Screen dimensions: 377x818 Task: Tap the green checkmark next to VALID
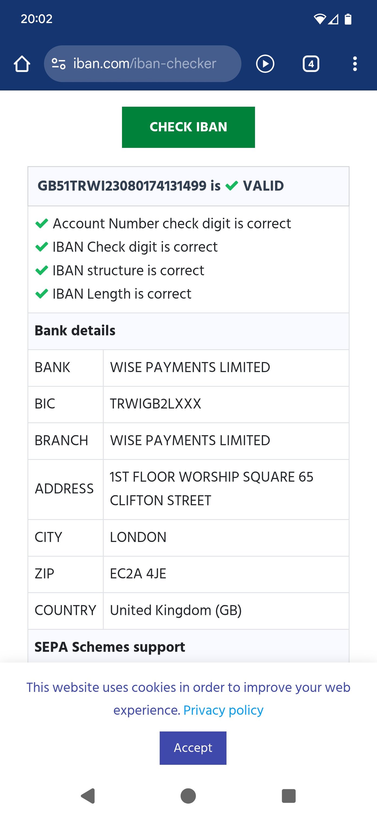[x=231, y=185]
